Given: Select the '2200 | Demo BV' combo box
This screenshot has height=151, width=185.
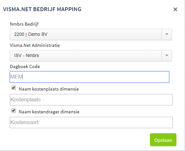Looking at the screenshot, I should (x=91, y=35).
